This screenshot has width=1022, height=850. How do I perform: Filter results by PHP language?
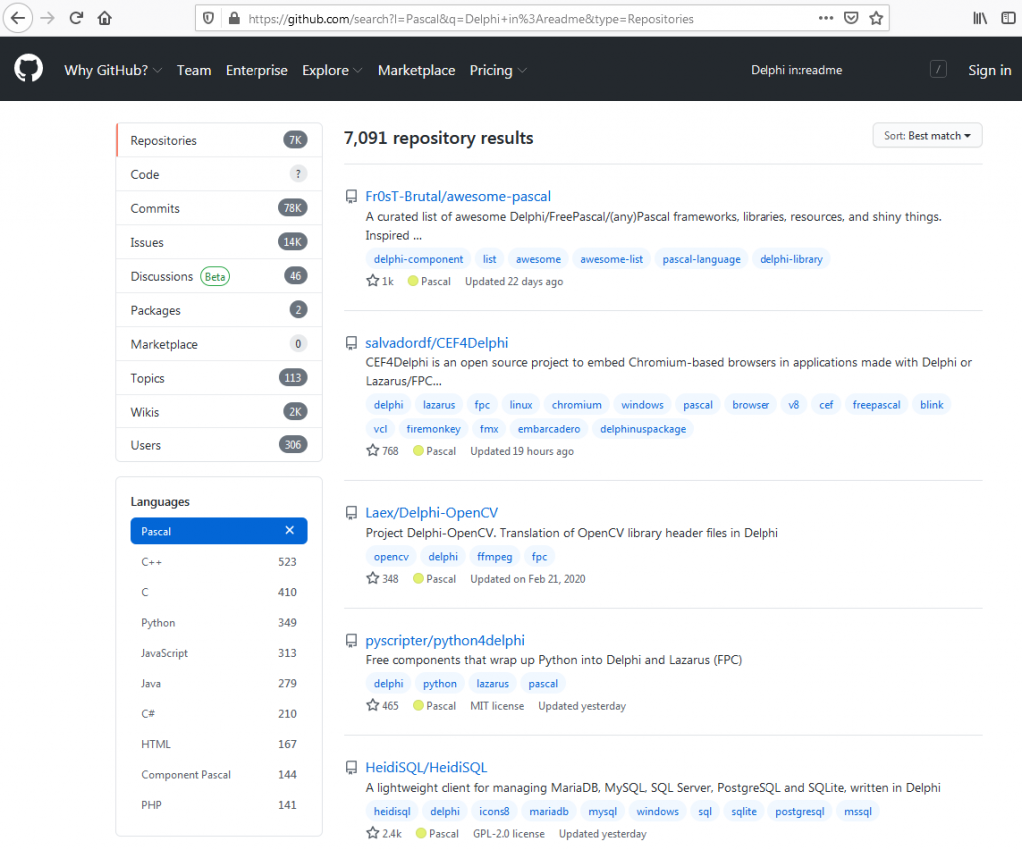pyautogui.click(x=219, y=805)
